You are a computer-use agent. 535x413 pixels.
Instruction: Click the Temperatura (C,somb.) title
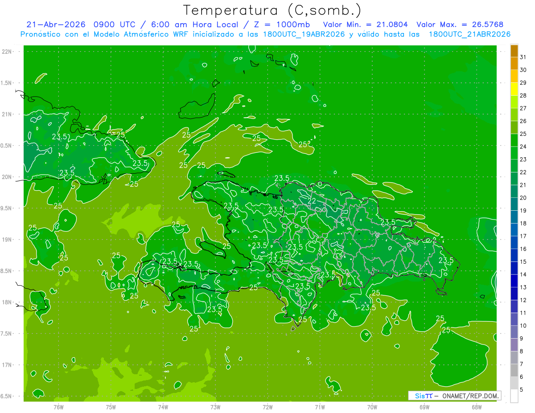coord(272,10)
